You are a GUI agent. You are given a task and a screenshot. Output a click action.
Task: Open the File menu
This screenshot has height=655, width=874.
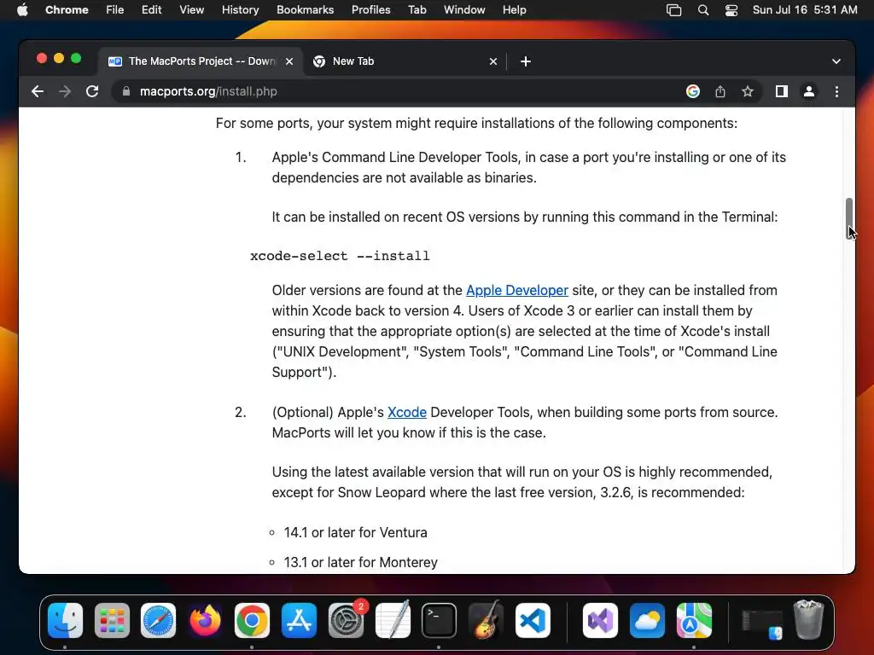(115, 10)
